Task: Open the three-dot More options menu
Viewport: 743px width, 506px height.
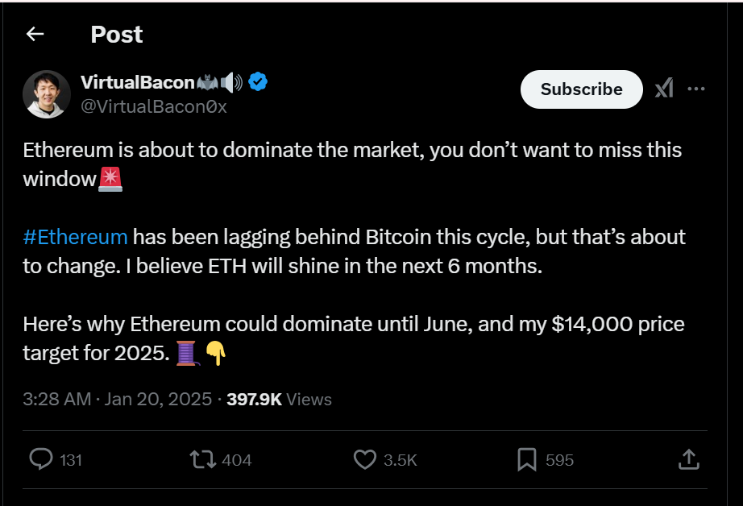Action: pos(696,89)
